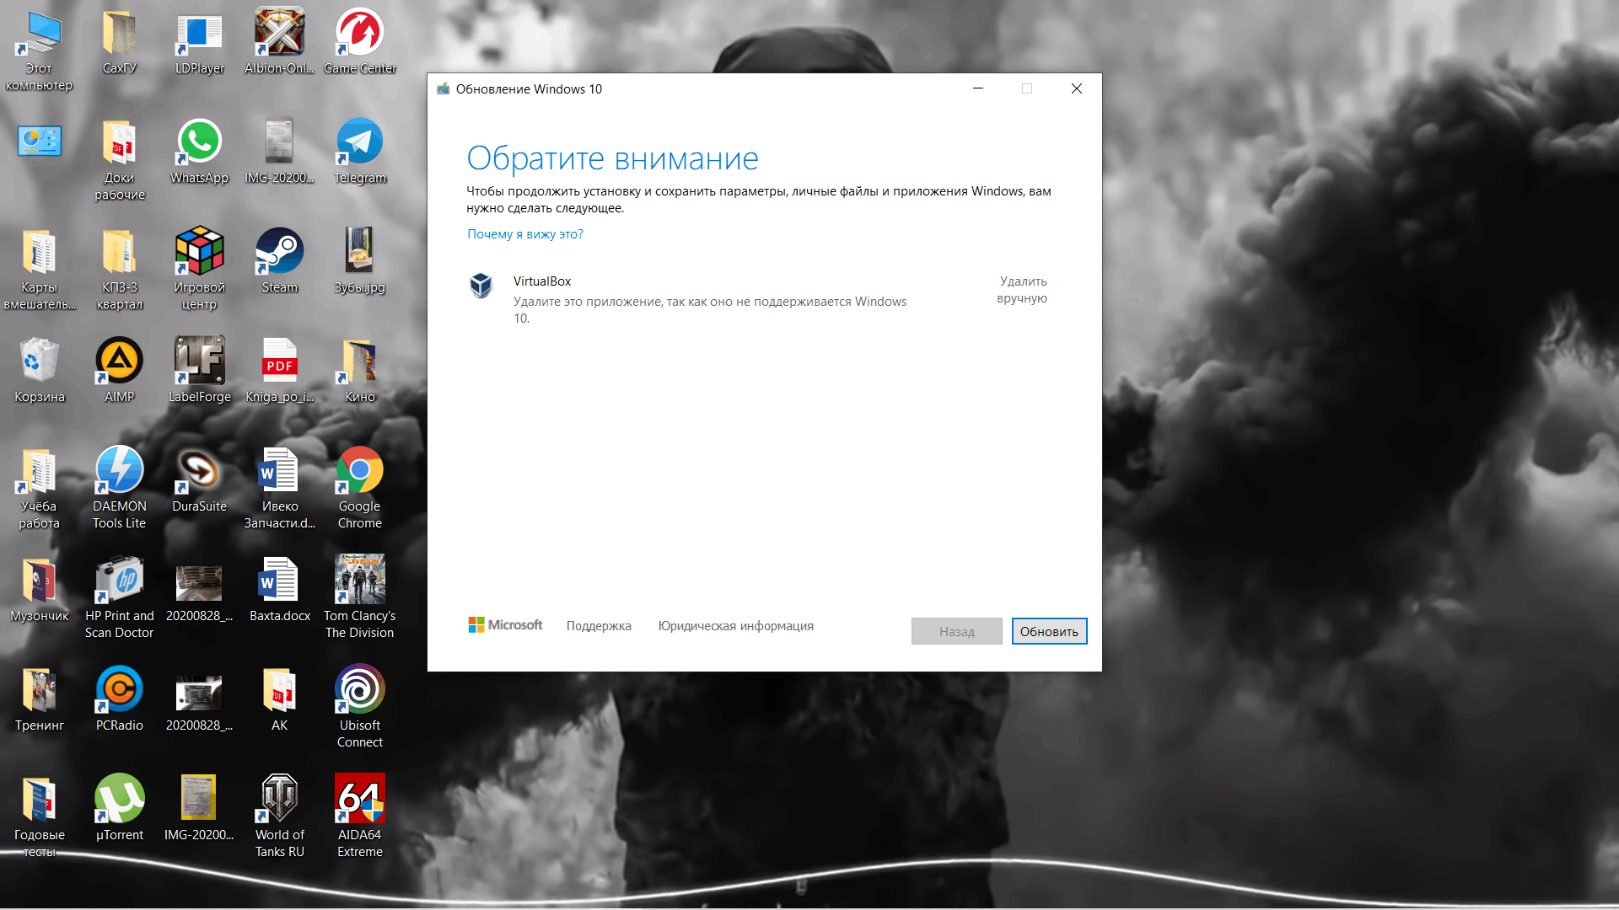Select the Кино folder shortcut
Image resolution: width=1619 pixels, height=910 pixels.
point(359,372)
